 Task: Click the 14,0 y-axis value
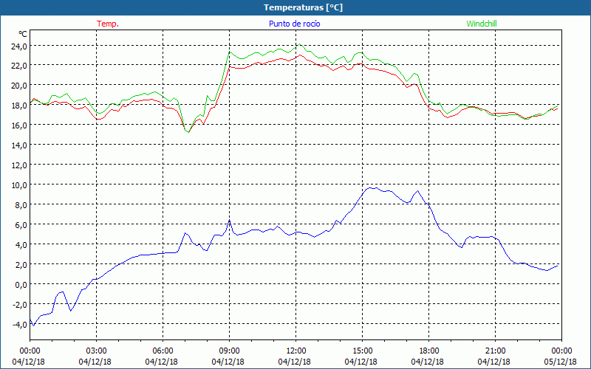point(19,145)
